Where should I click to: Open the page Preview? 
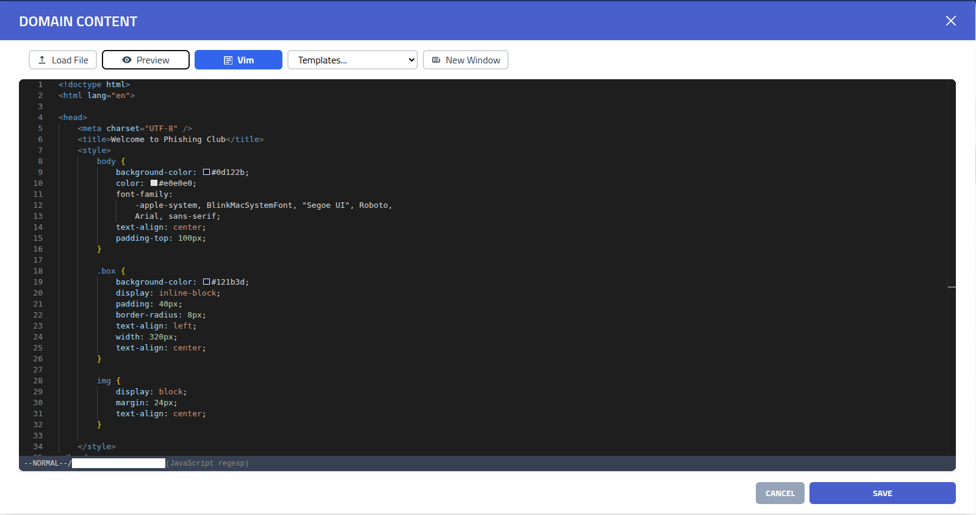[146, 60]
